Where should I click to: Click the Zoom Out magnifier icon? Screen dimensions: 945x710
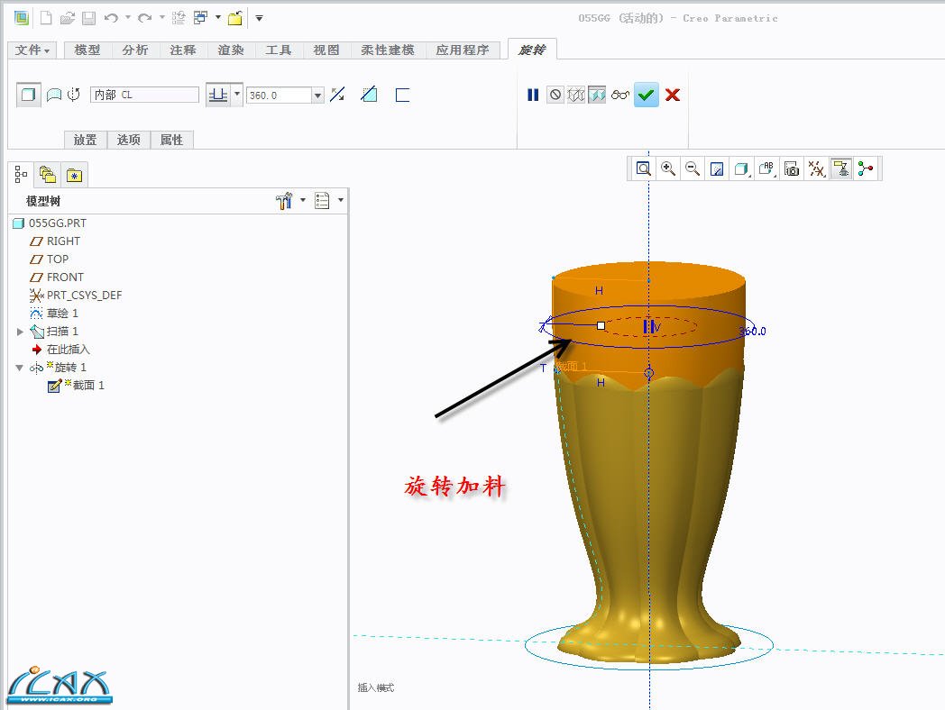[693, 168]
